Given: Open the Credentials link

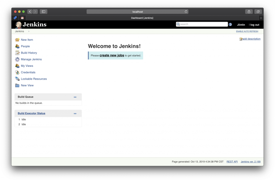Looking at the screenshot, I should [x=28, y=72].
